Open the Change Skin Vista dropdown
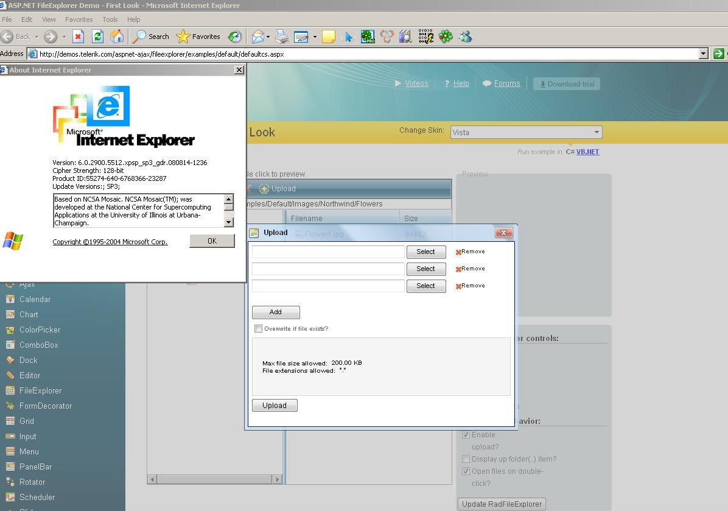 527,132
